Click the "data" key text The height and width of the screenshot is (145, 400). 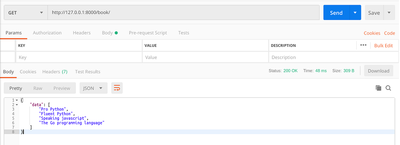point(37,105)
